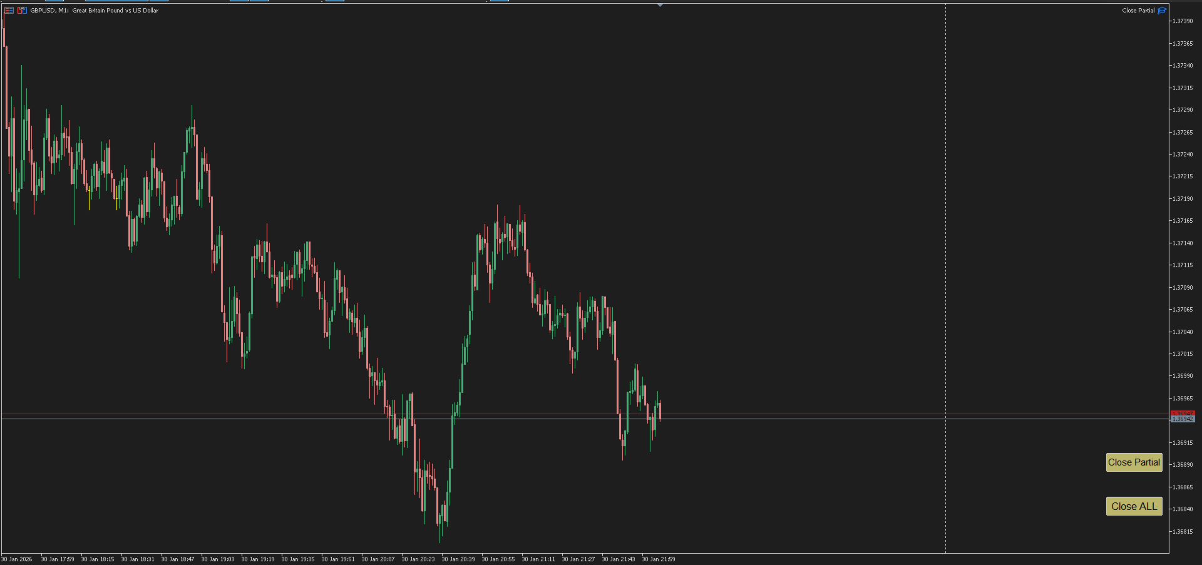Click price scale value 1.37365
Screen dimensions: 1202x565
1183,44
